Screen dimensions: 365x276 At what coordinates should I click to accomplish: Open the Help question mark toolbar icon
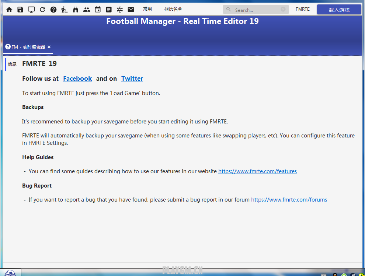pos(53,10)
